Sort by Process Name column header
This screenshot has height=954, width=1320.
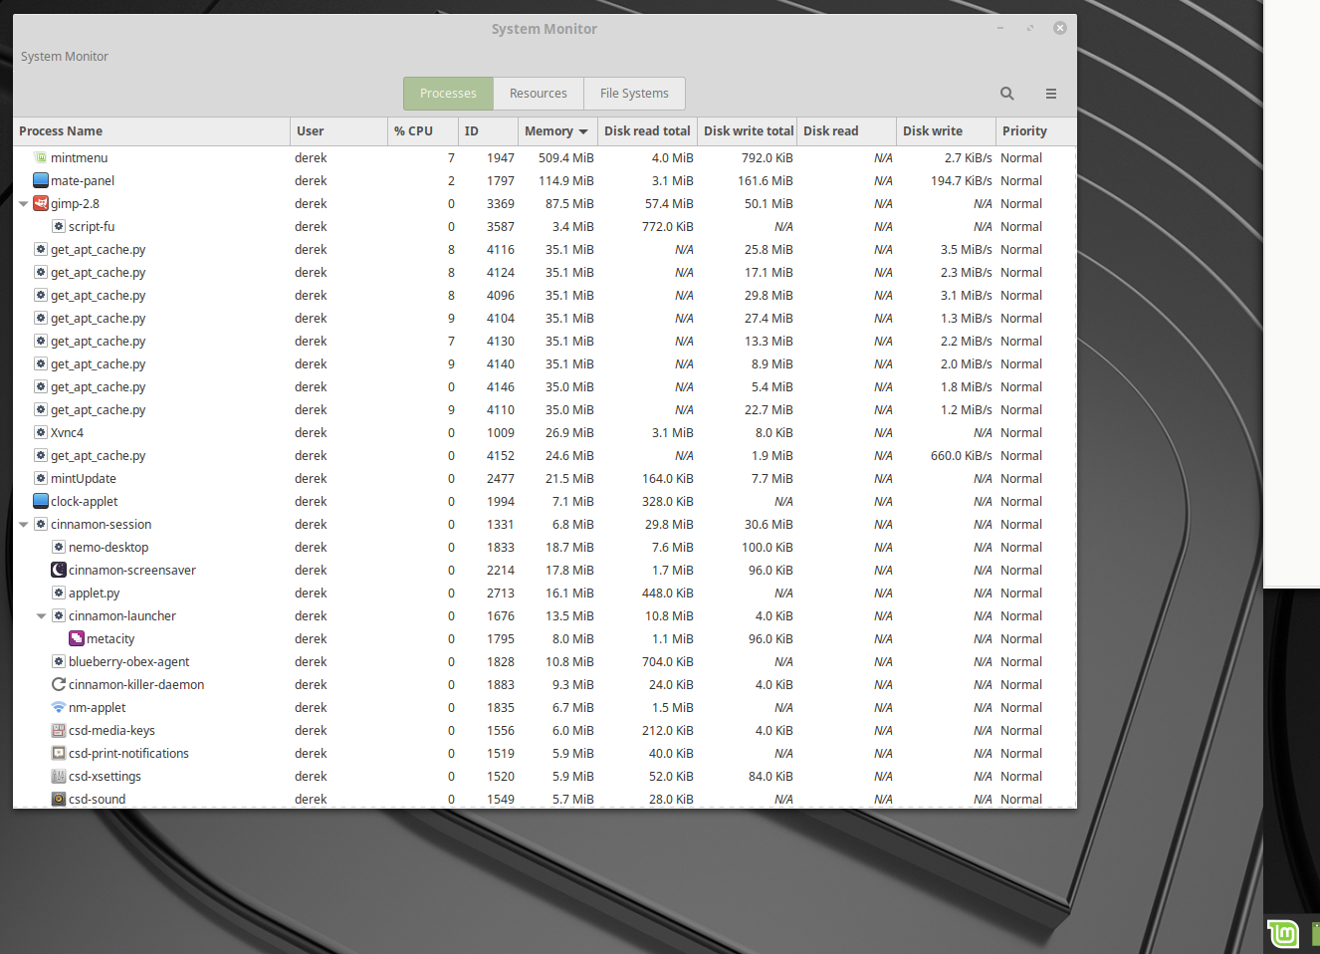tap(151, 131)
